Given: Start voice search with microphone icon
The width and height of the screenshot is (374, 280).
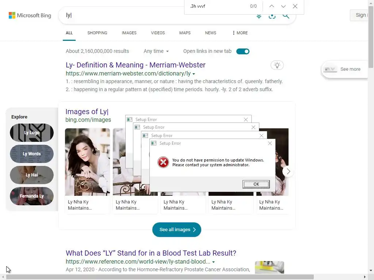Looking at the screenshot, I should pos(259,16).
